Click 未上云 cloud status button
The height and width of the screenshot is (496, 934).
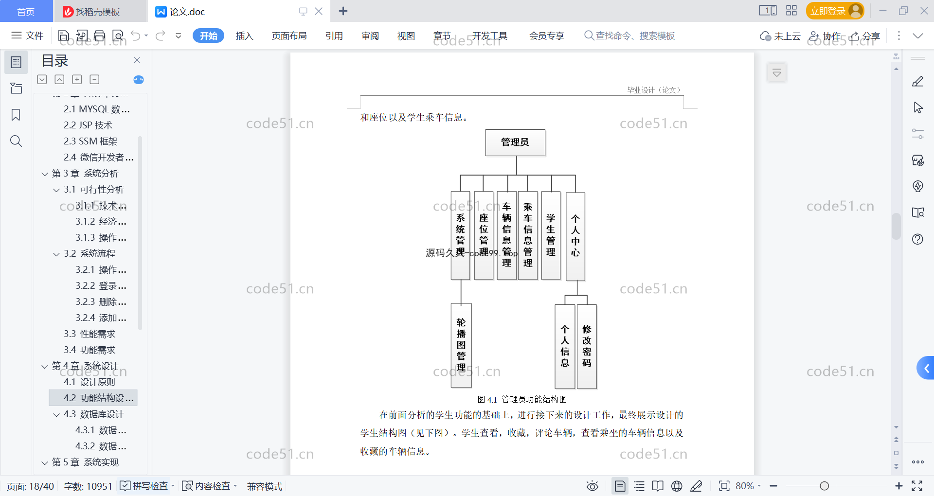coord(780,36)
